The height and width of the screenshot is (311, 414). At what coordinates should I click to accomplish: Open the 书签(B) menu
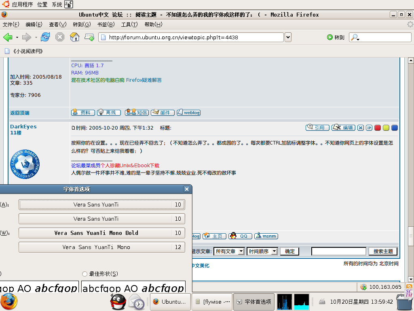tap(106, 24)
